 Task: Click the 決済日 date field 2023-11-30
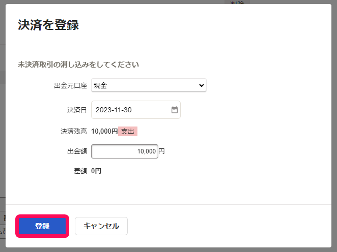pyautogui.click(x=136, y=110)
